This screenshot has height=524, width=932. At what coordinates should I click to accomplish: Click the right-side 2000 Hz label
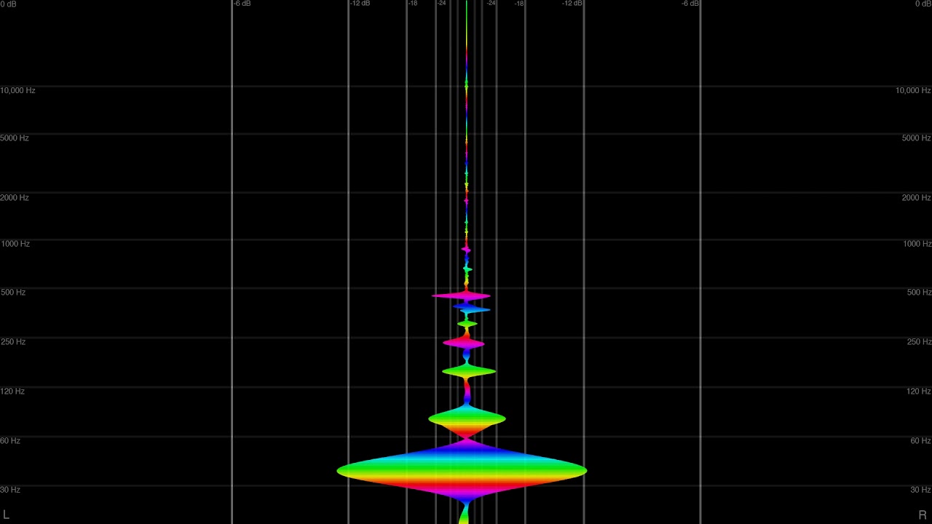(x=916, y=198)
